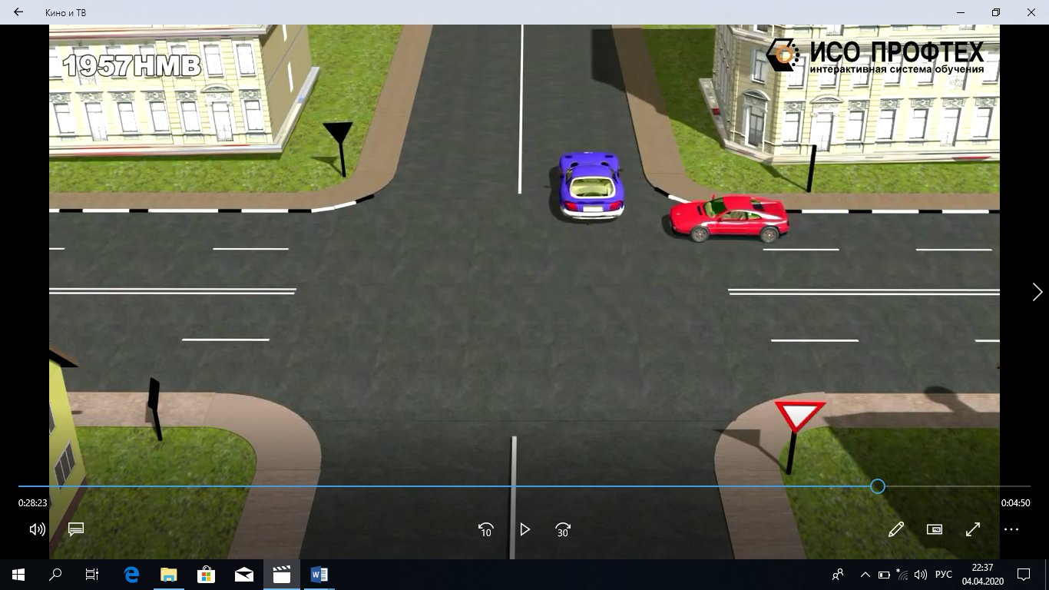1049x590 pixels.
Task: Open the volume control speaker icon
Action: pos(37,529)
